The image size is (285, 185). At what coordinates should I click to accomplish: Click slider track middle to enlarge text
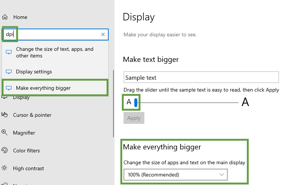point(188,102)
